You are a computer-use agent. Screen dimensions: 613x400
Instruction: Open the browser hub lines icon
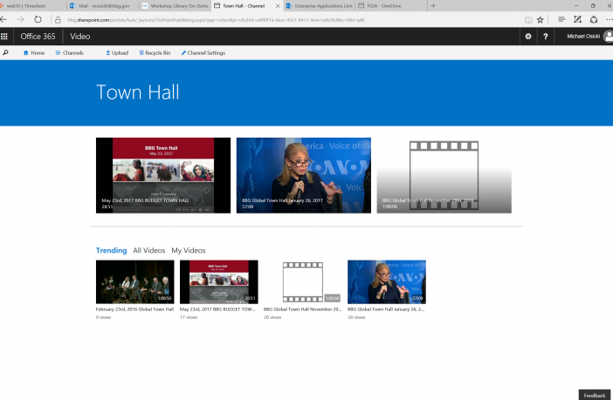coord(561,19)
